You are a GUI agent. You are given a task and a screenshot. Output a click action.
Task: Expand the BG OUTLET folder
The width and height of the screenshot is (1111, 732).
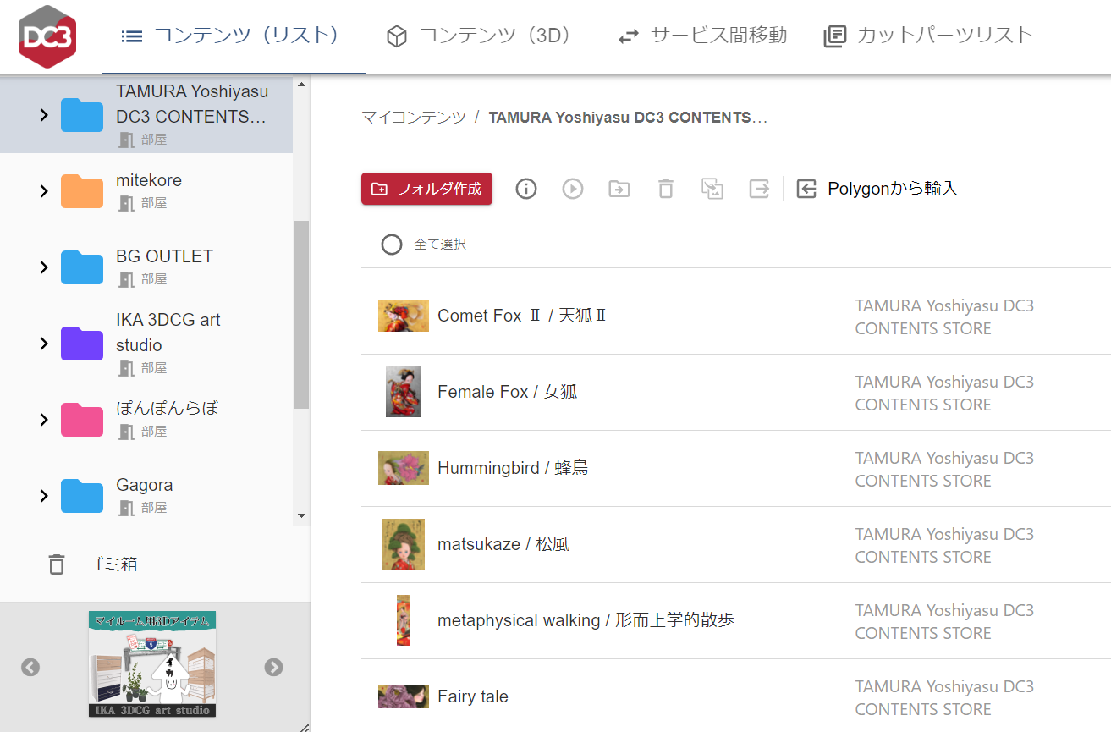[44, 267]
